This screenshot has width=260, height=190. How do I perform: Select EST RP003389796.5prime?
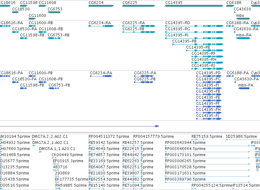point(185,179)
